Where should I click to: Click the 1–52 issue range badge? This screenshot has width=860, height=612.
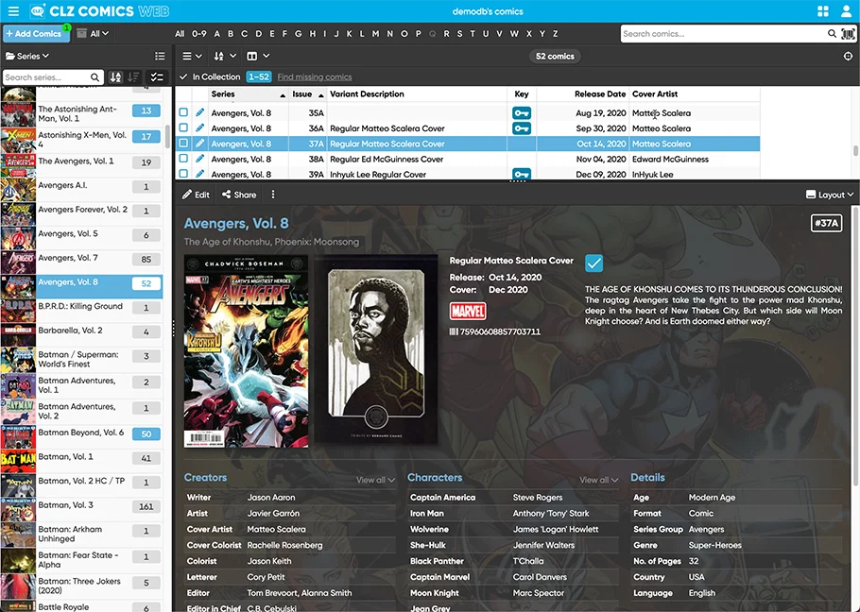tap(258, 76)
